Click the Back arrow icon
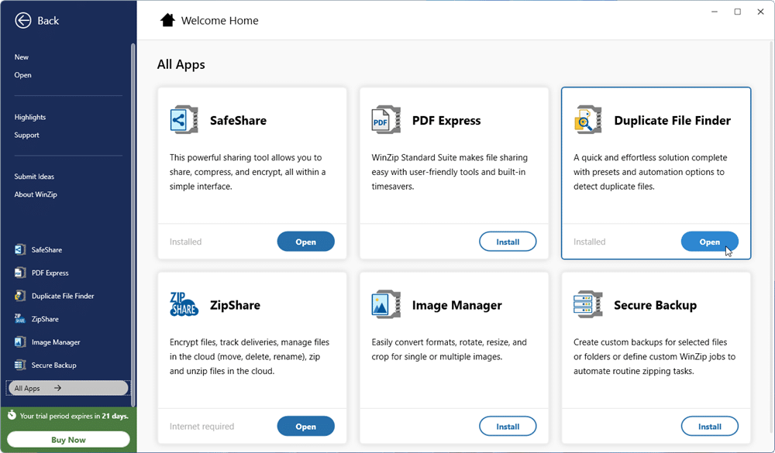Screen dimensions: 775x453 [x=23, y=21]
